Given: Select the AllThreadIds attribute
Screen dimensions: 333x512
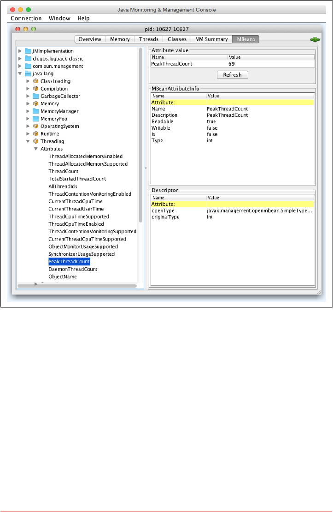Looking at the screenshot, I should point(63,187).
